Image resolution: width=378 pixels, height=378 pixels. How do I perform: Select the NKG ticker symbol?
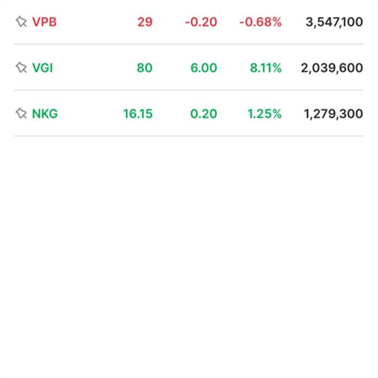(x=45, y=114)
